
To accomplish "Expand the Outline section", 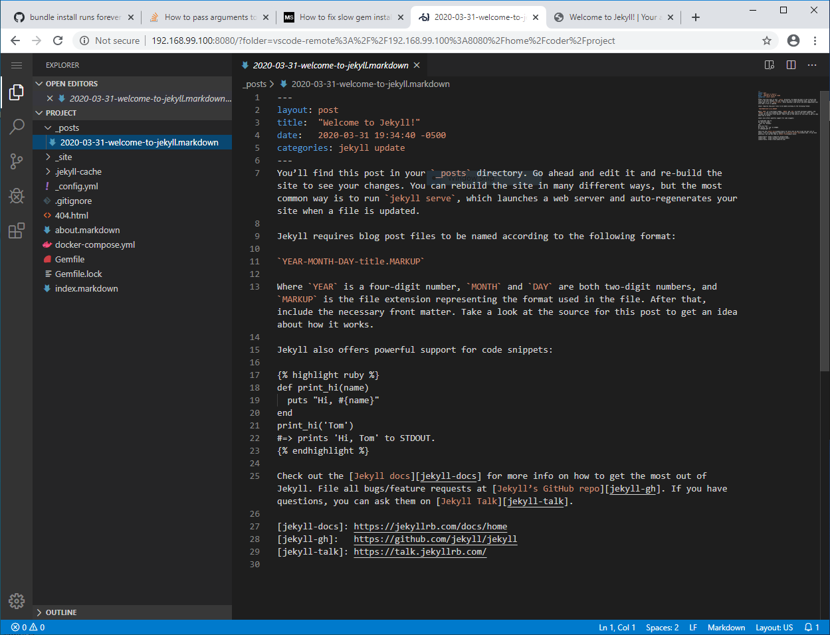I will (132, 612).
